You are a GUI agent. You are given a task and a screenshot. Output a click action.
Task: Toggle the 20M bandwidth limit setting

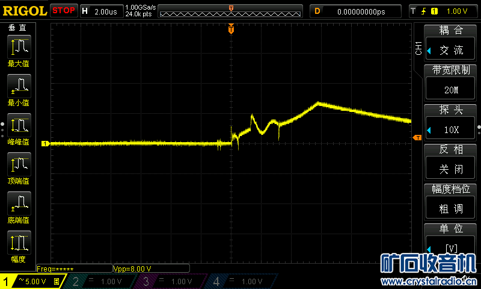[x=450, y=89]
